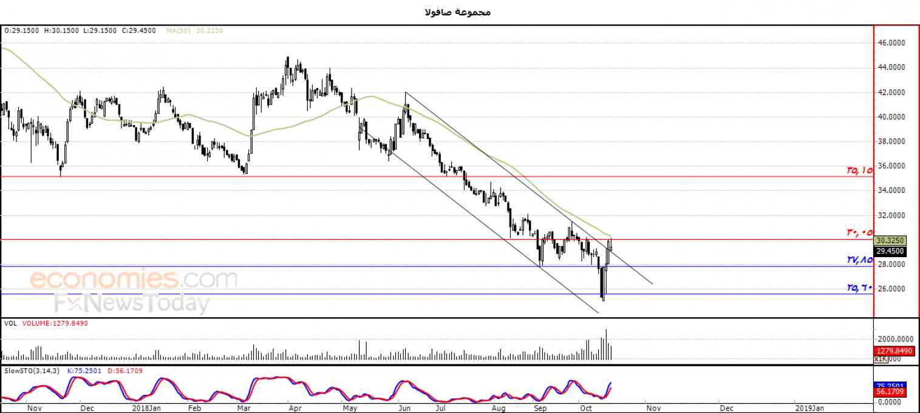Click the green 30.3250 moving average price tag
The image size is (920, 413).
tap(891, 240)
